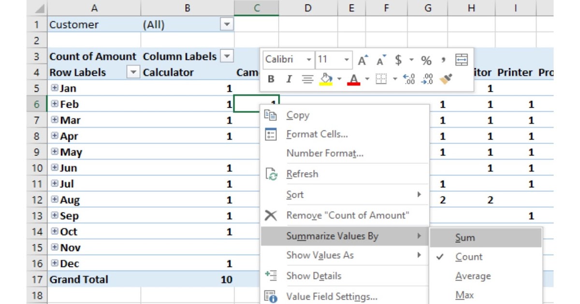Image resolution: width=580 pixels, height=304 pixels.
Task: Apply Percent Style formatting
Action: [426, 59]
